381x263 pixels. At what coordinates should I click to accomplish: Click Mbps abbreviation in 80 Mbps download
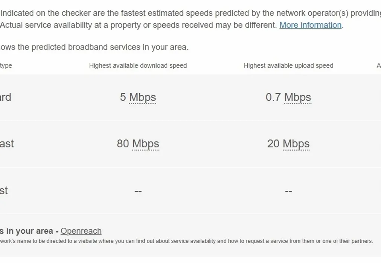tap(146, 144)
